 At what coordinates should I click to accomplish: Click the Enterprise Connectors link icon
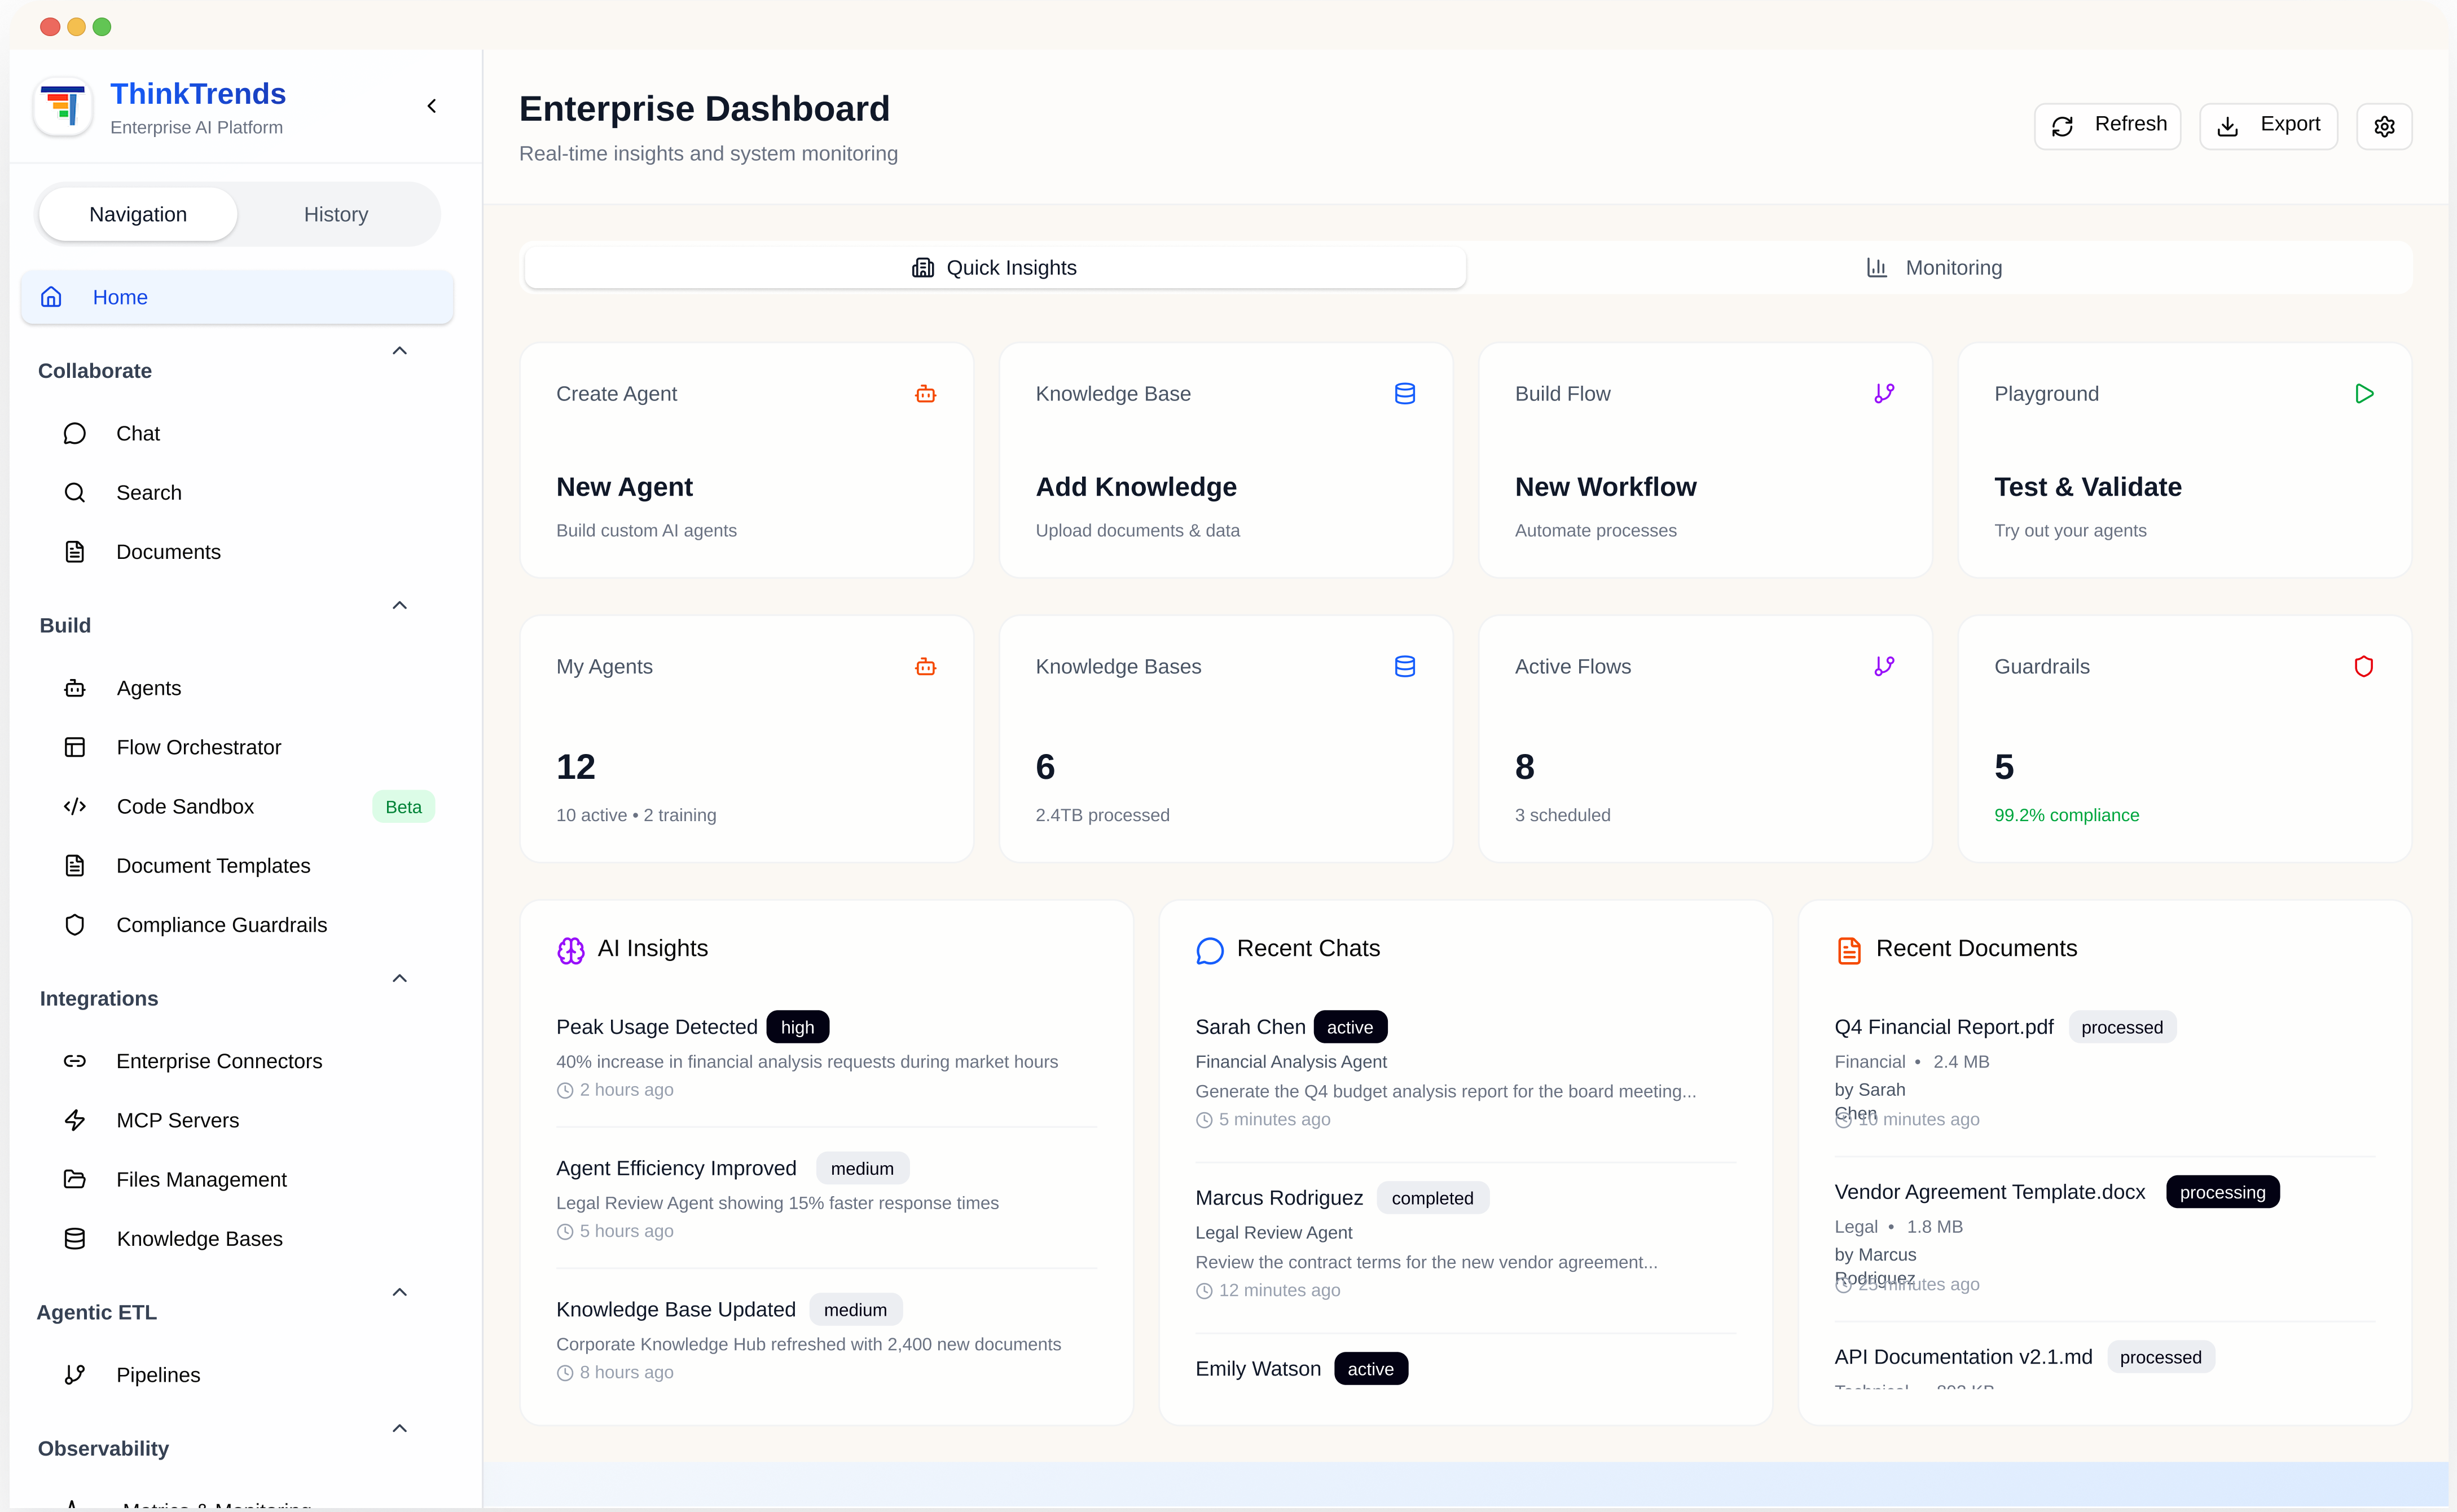75,1061
